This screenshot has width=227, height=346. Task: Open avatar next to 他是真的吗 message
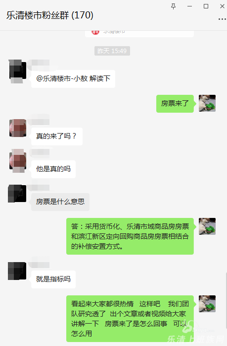coord(18,161)
